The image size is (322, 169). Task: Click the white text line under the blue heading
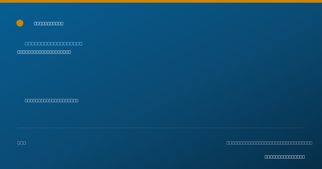point(44,52)
